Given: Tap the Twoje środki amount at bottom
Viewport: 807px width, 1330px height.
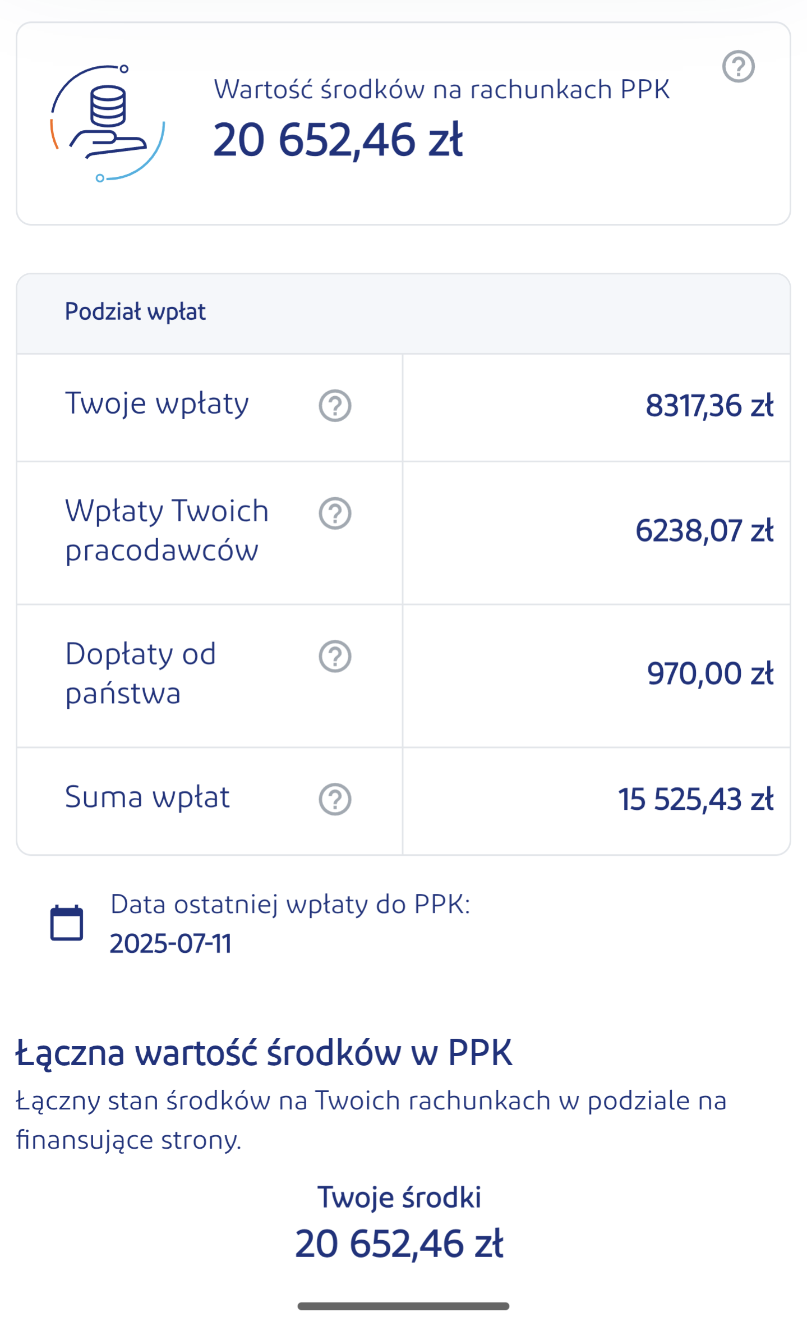Looking at the screenshot, I should 399,1244.
